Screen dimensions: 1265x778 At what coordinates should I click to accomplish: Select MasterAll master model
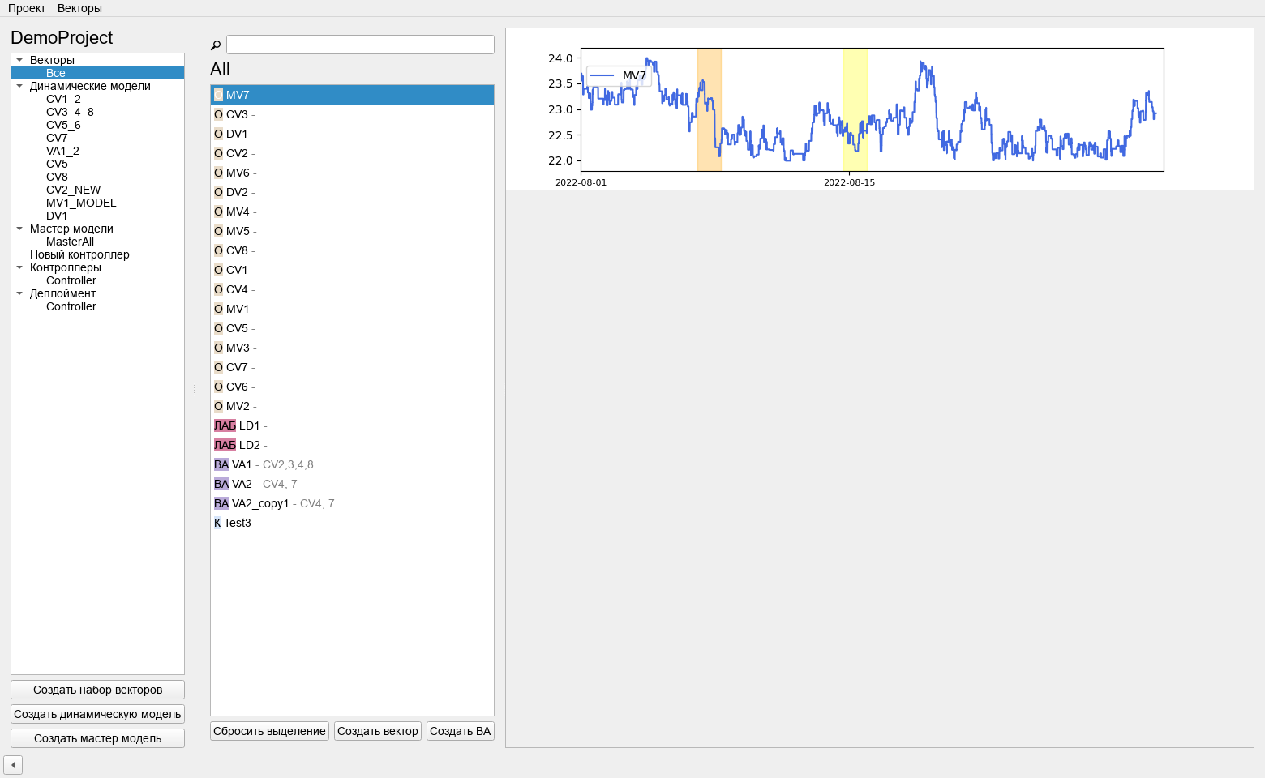pyautogui.click(x=70, y=242)
